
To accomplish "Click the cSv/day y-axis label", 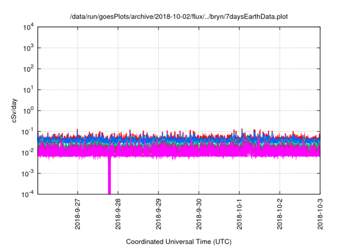I will coord(14,110).
